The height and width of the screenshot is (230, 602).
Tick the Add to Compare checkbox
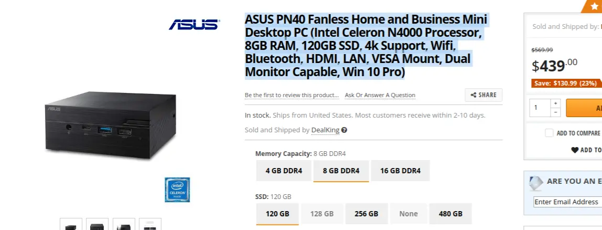tap(549, 133)
